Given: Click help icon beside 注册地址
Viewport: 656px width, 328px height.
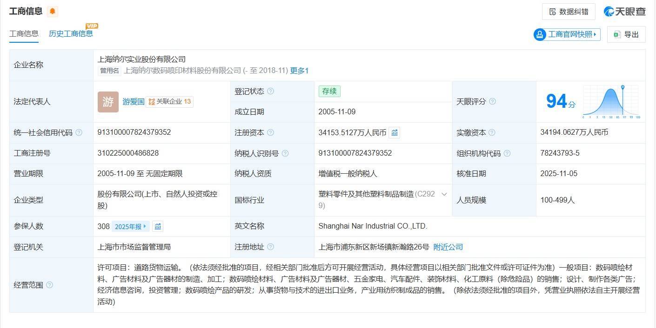Looking at the screenshot, I should (x=270, y=247).
